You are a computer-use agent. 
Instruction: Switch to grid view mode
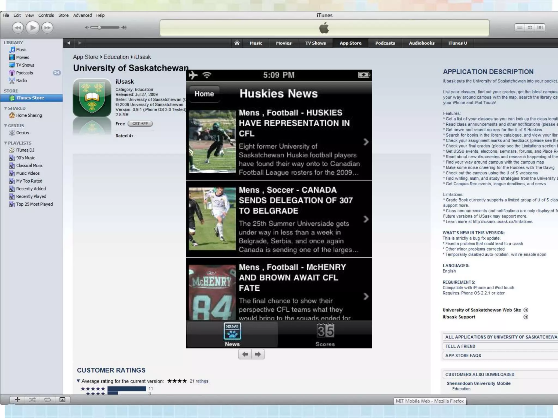click(x=530, y=27)
